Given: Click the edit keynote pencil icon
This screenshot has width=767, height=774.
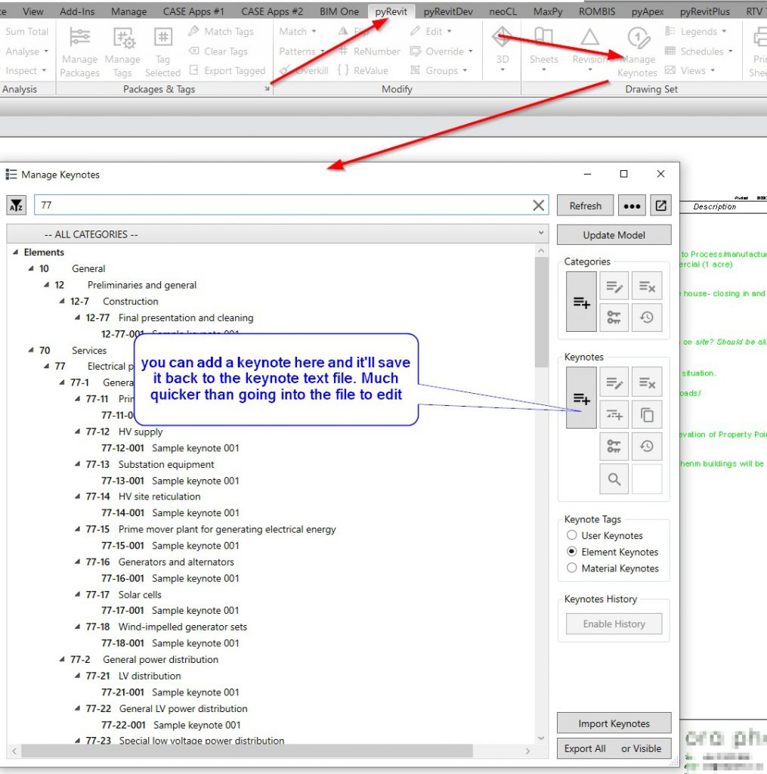Looking at the screenshot, I should pos(614,382).
